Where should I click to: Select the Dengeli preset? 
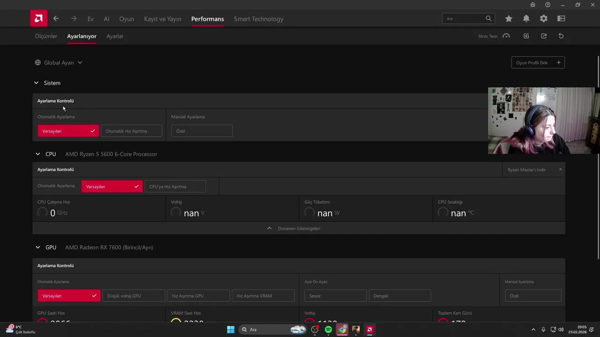click(x=400, y=296)
